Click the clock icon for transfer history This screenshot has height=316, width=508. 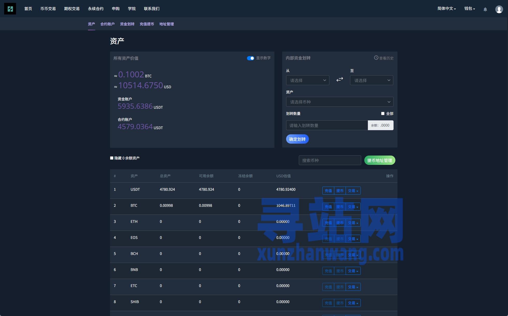376,58
